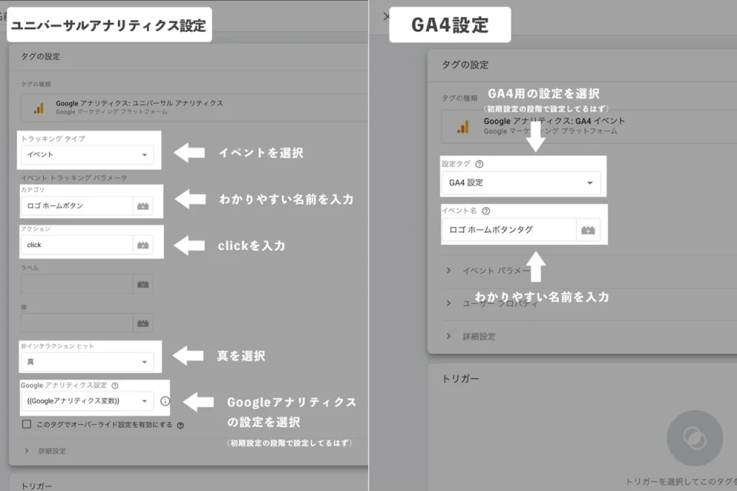Close the GA4 tag panel with X
The height and width of the screenshot is (491, 737).
pos(386,17)
